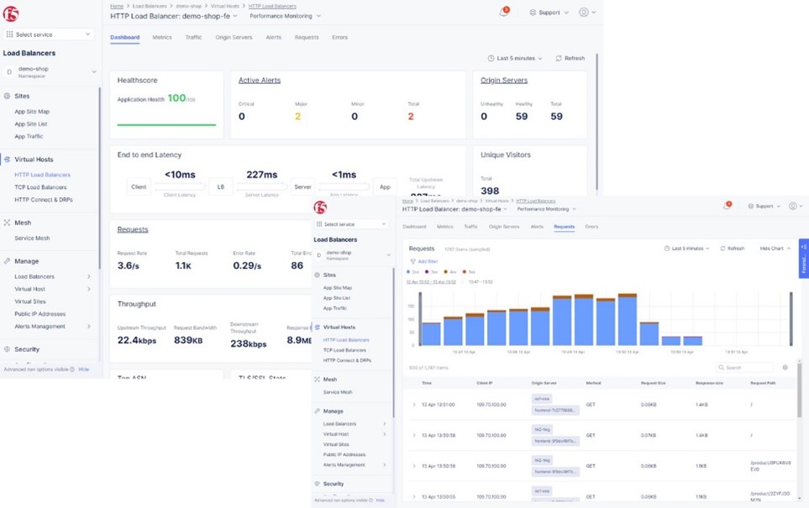Click the Virtual Hosts icon in the Requests sidebar
809x508 pixels.
tap(318, 327)
